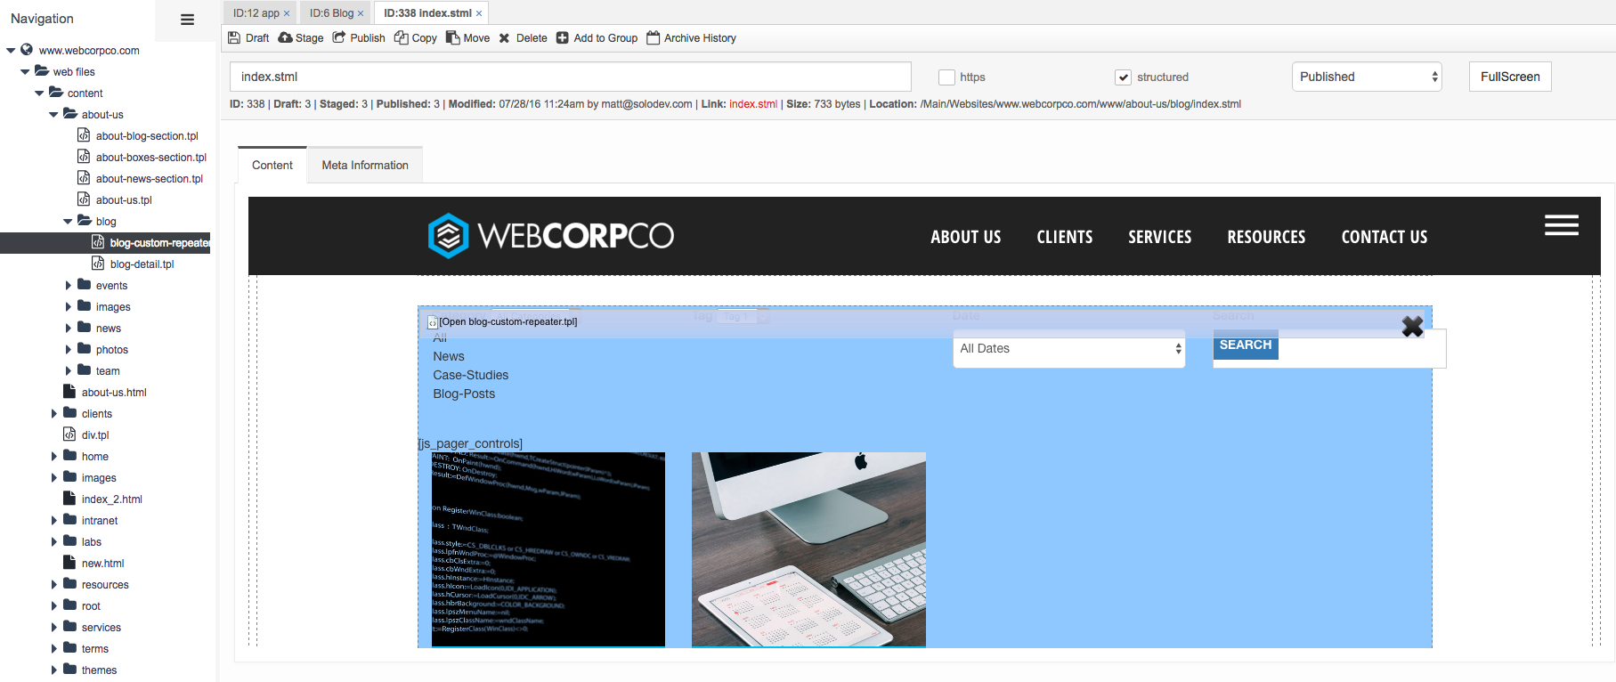The width and height of the screenshot is (1616, 682).
Task: Click ABOUT US in site menu
Action: (x=966, y=237)
